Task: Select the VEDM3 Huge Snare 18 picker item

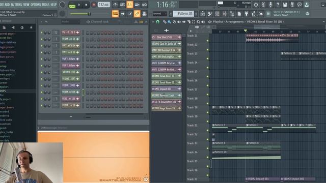Action: (167, 108)
